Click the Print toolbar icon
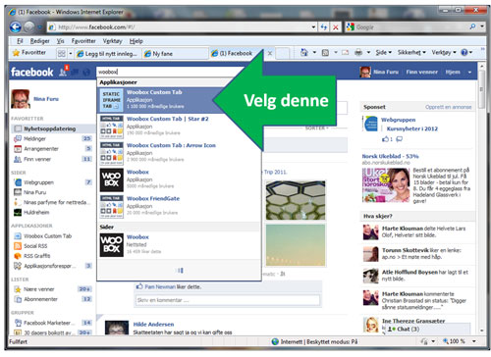The width and height of the screenshot is (491, 357). click(358, 53)
